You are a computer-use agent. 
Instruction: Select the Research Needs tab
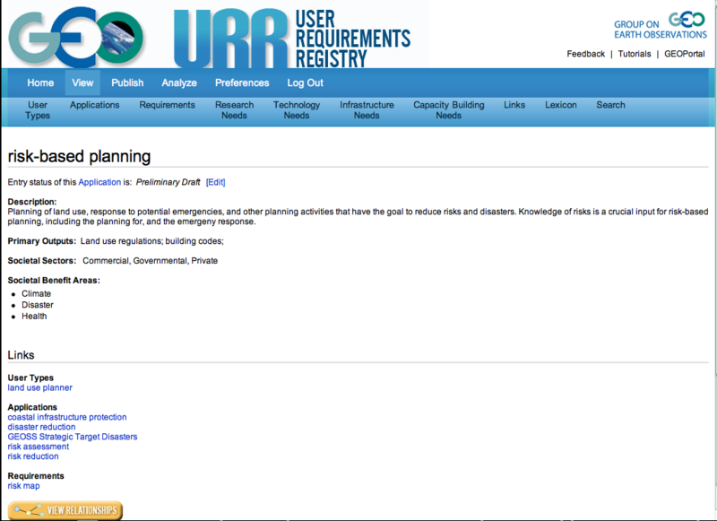click(x=234, y=109)
